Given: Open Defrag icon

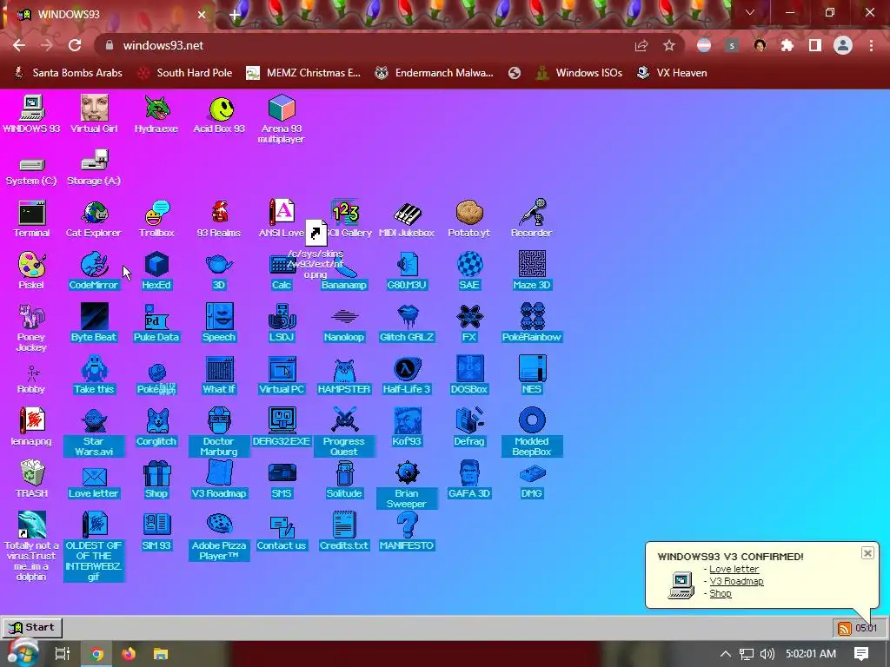Looking at the screenshot, I should coord(469,427).
